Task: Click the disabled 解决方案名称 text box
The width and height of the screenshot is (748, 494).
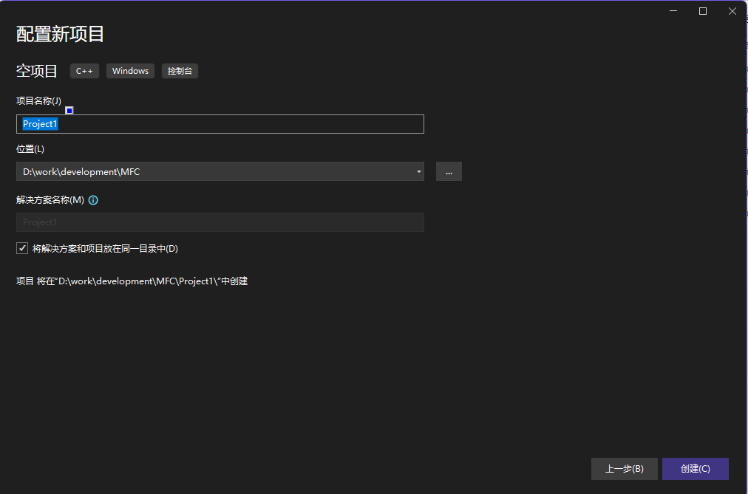Action: click(220, 222)
